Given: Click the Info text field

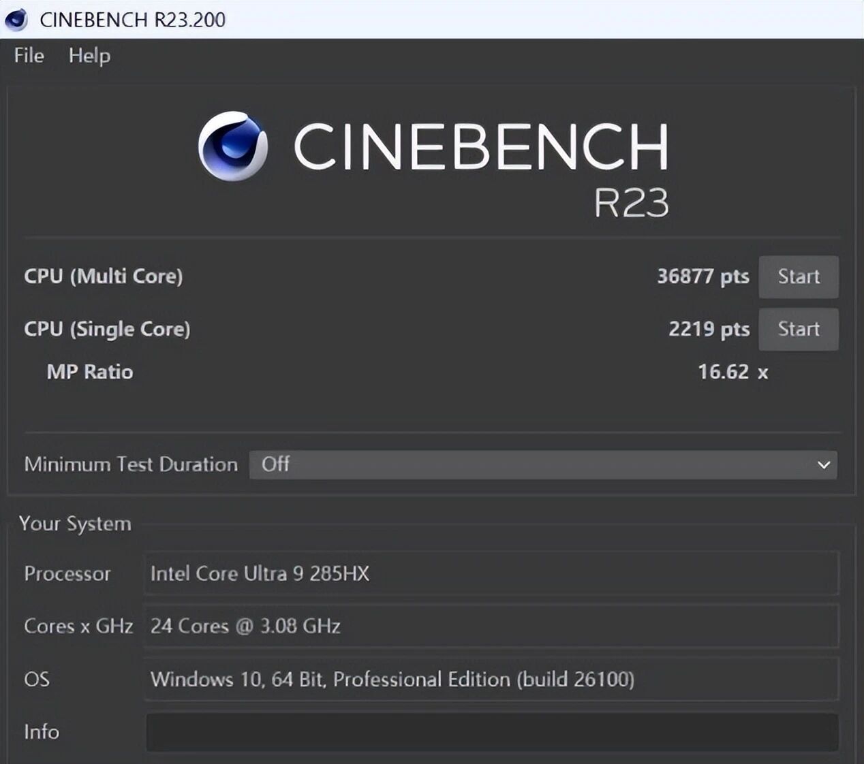Looking at the screenshot, I should click(491, 732).
